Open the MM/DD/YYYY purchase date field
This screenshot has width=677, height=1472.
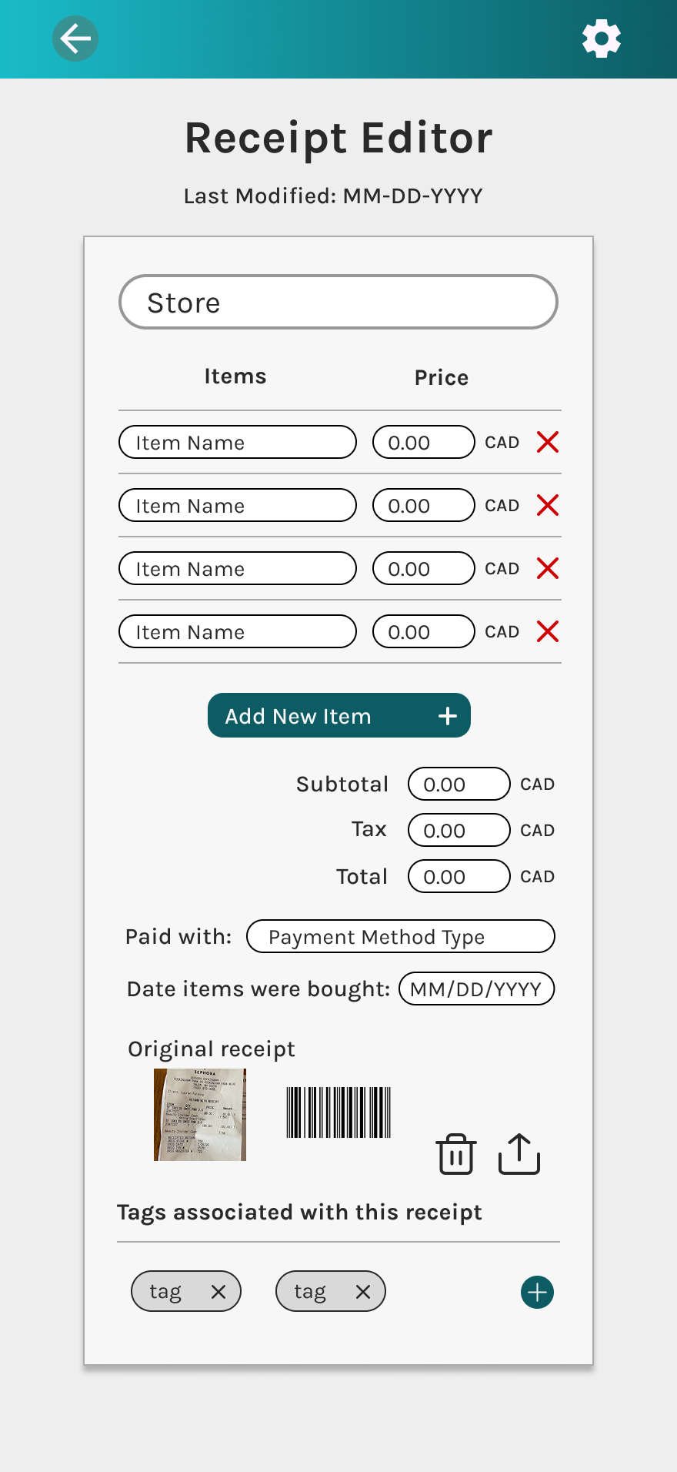click(477, 989)
